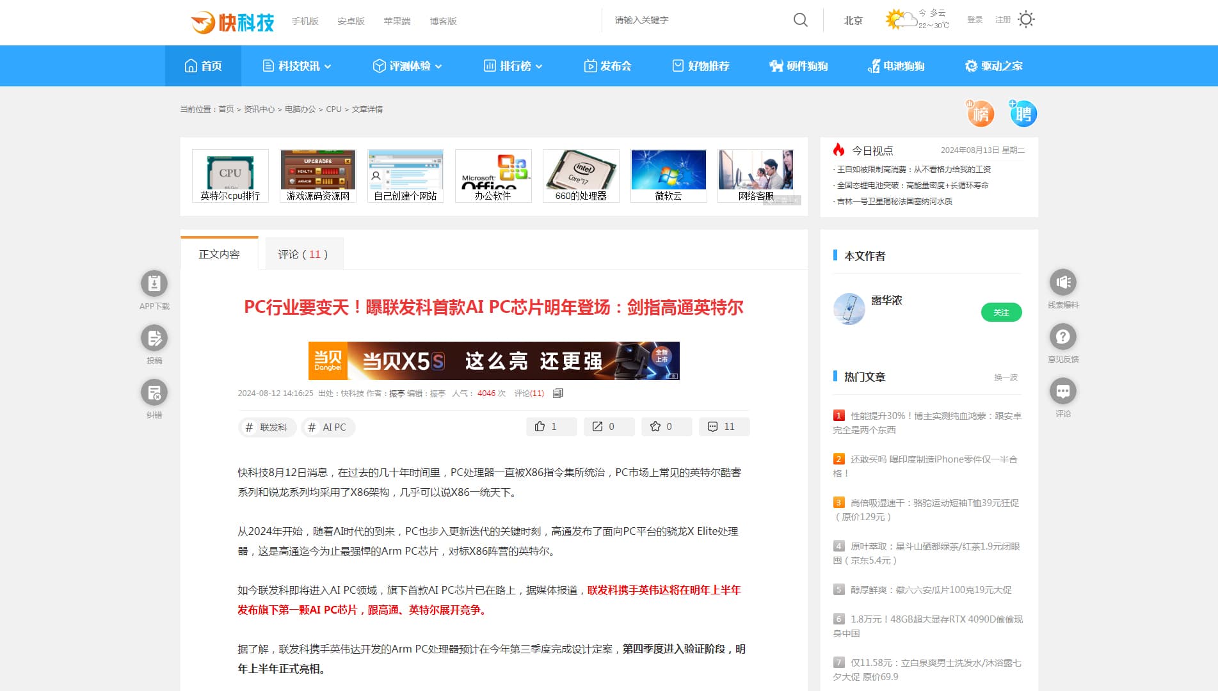Open hot article 1 about 纯血鸿蒙
Screen dimensions: 1218x691
(927, 423)
